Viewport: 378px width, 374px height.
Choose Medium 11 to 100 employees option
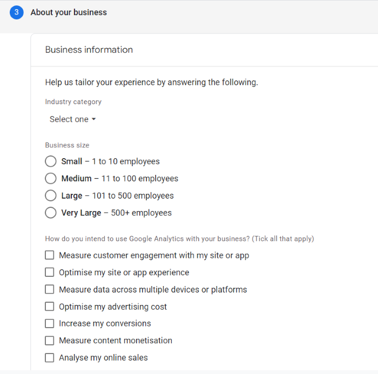(x=51, y=179)
